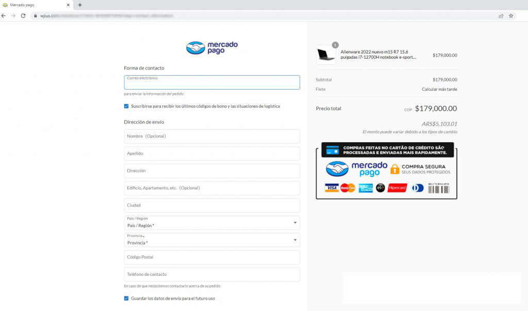The image size is (528, 311).
Task: Click the 'En caso de que necesitemos contactarlo' note
Action: tap(172, 286)
